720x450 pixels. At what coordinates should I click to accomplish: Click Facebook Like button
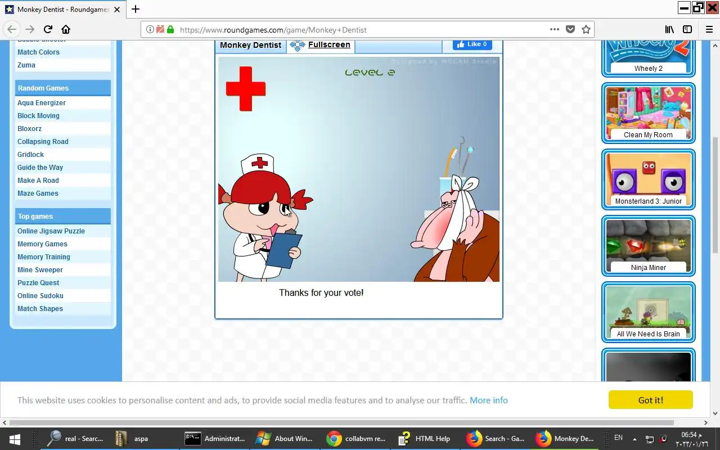pyautogui.click(x=472, y=44)
